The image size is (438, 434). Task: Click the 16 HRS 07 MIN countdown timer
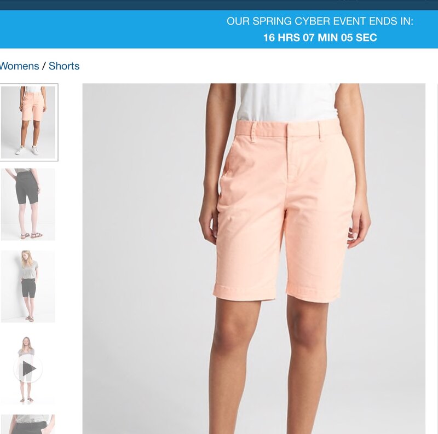click(320, 38)
